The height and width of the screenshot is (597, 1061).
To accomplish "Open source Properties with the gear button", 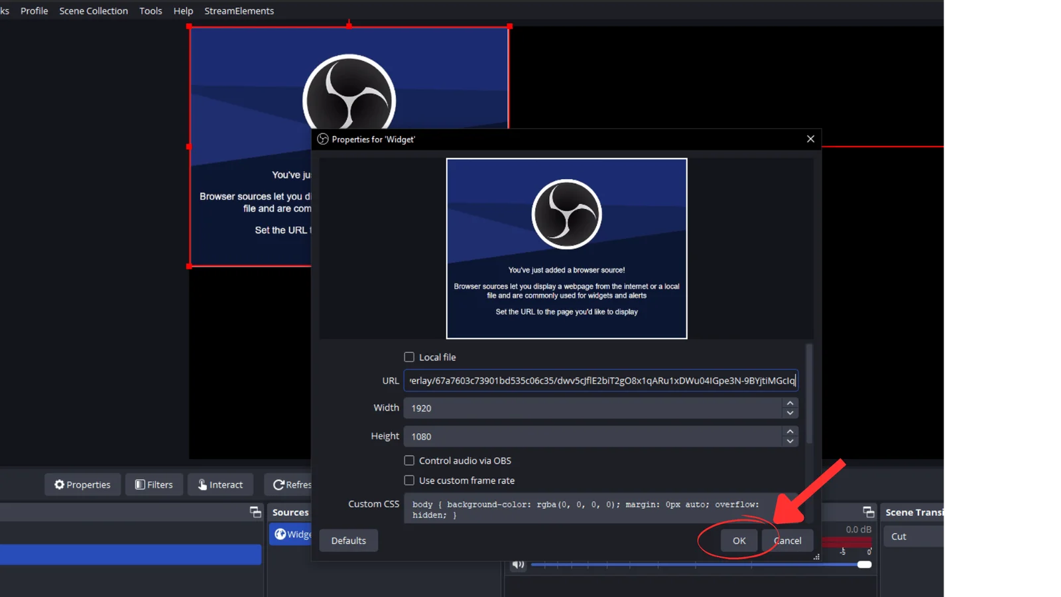I will tap(83, 485).
